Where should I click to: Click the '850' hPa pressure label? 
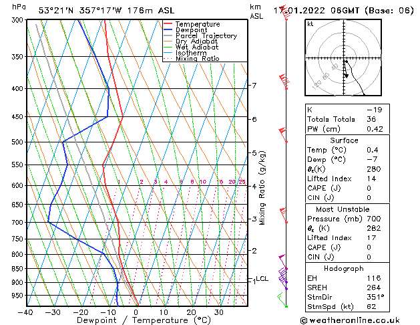19,268
